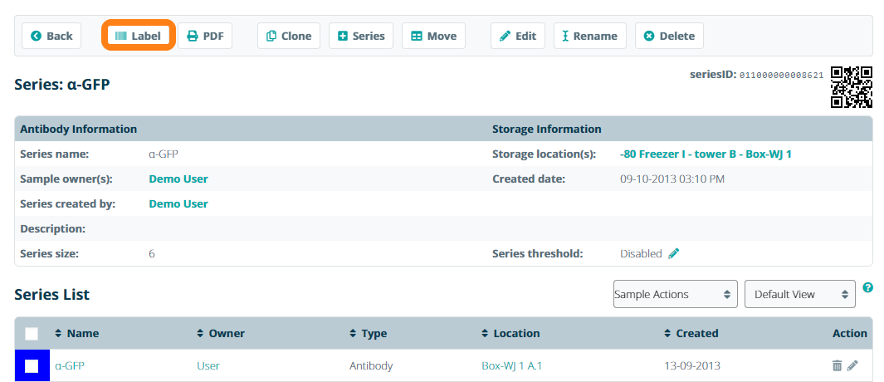Export series using PDF button
This screenshot has height=382, width=884.
pos(205,36)
